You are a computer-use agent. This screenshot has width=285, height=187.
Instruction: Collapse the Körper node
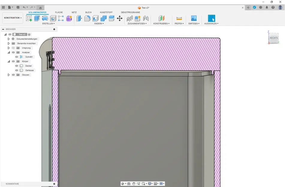coord(9,61)
